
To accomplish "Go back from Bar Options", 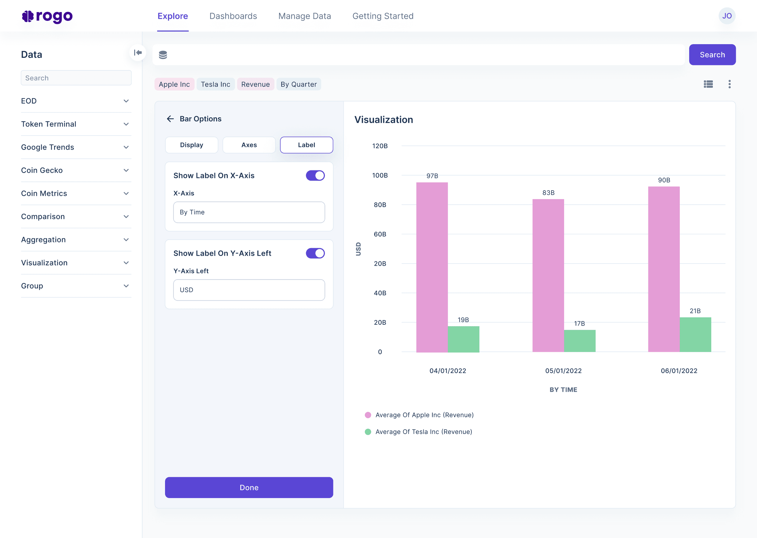I will coord(170,119).
